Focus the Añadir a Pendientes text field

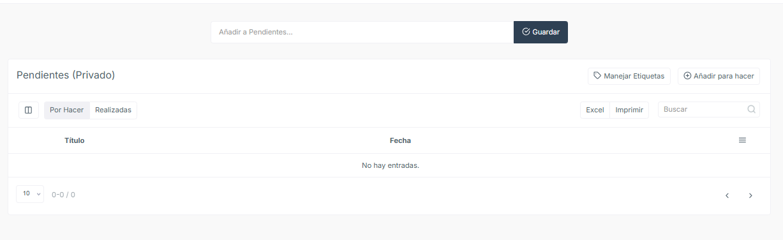pos(362,32)
